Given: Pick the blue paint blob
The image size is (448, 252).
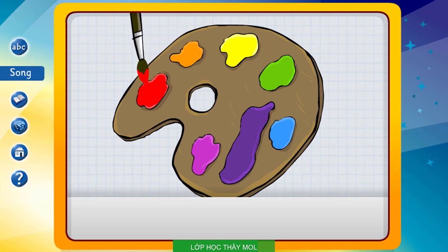Looking at the screenshot, I should point(282,133).
